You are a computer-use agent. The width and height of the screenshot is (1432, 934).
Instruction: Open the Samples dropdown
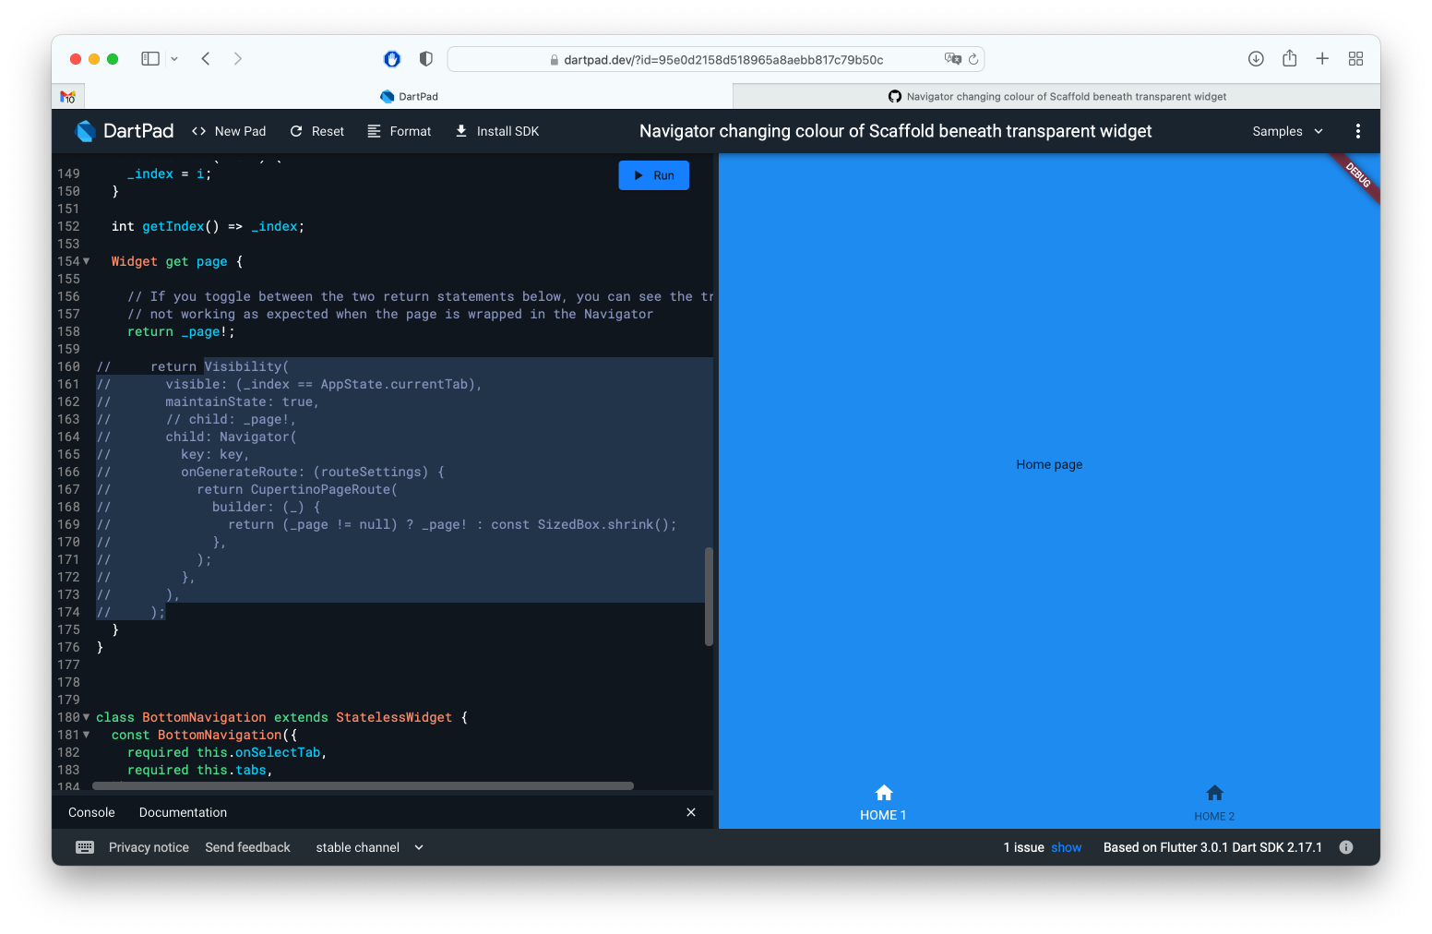tap(1286, 131)
